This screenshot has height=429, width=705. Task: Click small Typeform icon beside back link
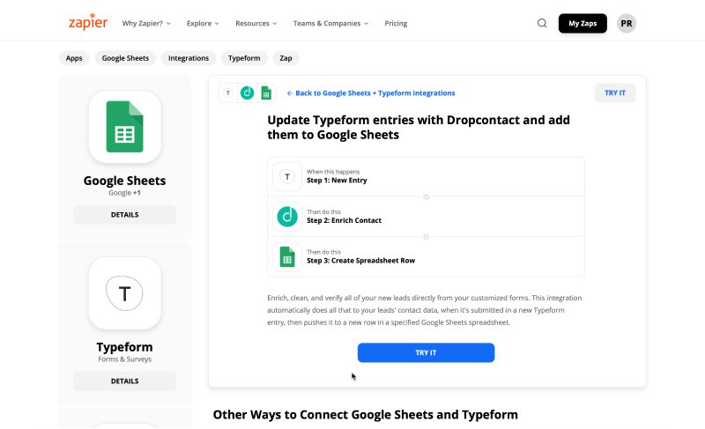228,93
